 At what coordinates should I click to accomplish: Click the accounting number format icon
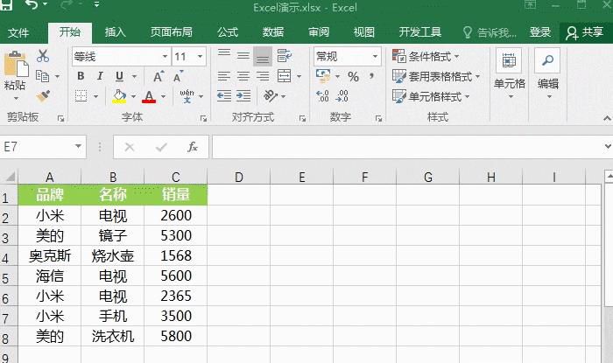[x=323, y=76]
